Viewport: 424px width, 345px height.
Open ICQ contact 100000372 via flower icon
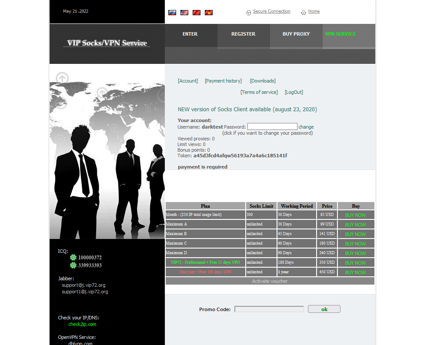pyautogui.click(x=74, y=258)
